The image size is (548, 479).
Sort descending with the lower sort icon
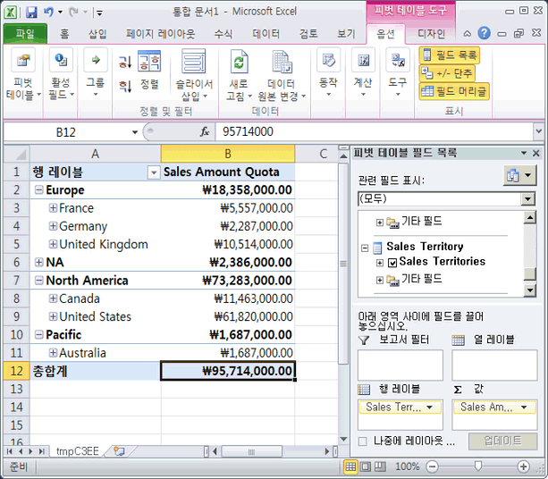125,86
